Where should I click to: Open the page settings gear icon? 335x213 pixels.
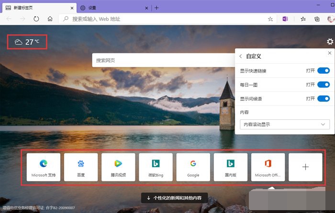pos(329,42)
